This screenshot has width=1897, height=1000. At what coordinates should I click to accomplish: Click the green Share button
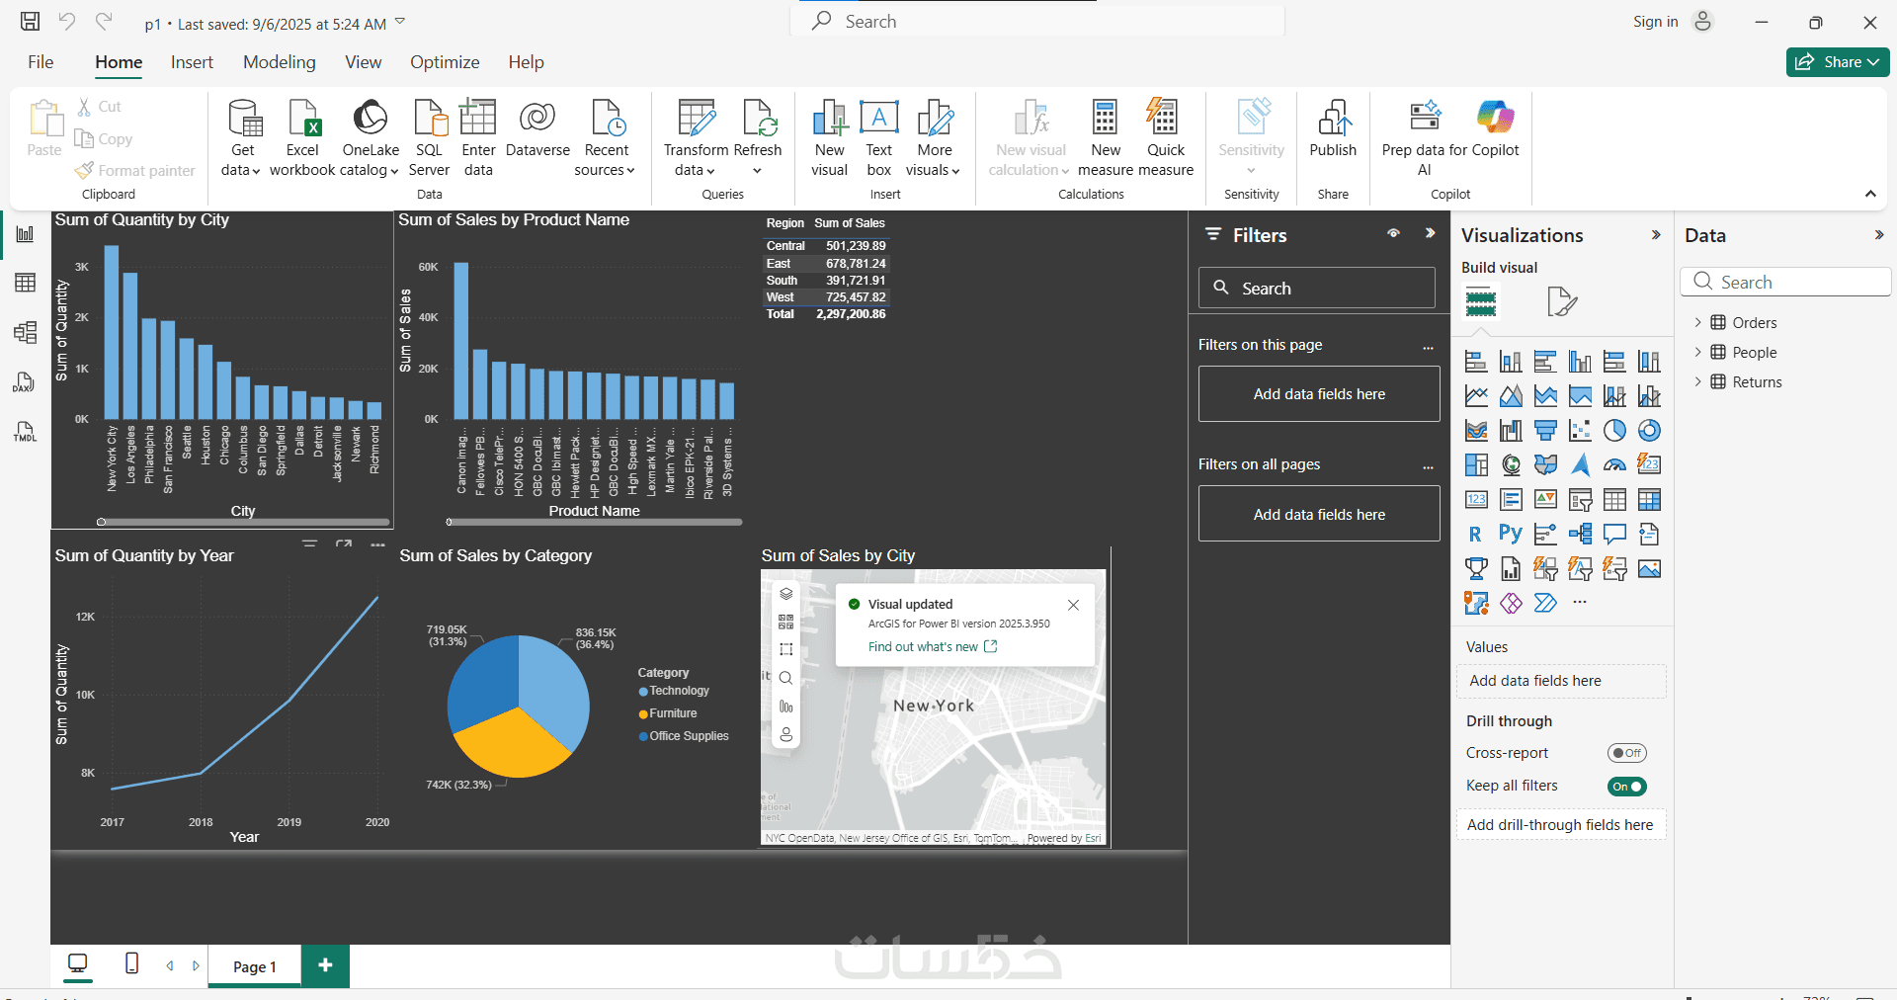[x=1838, y=62]
